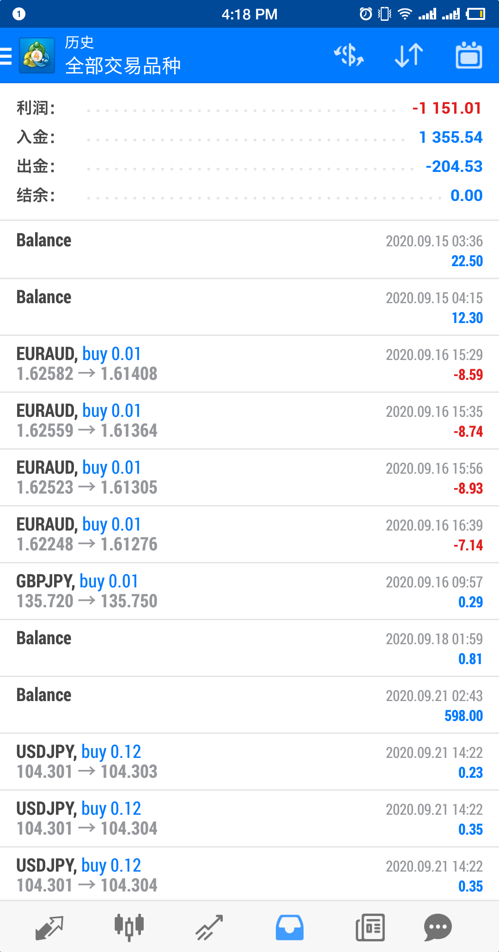Screen dimensions: 499x952
Task: Tap the MetaTrader 4 app logo
Action: click(x=37, y=55)
